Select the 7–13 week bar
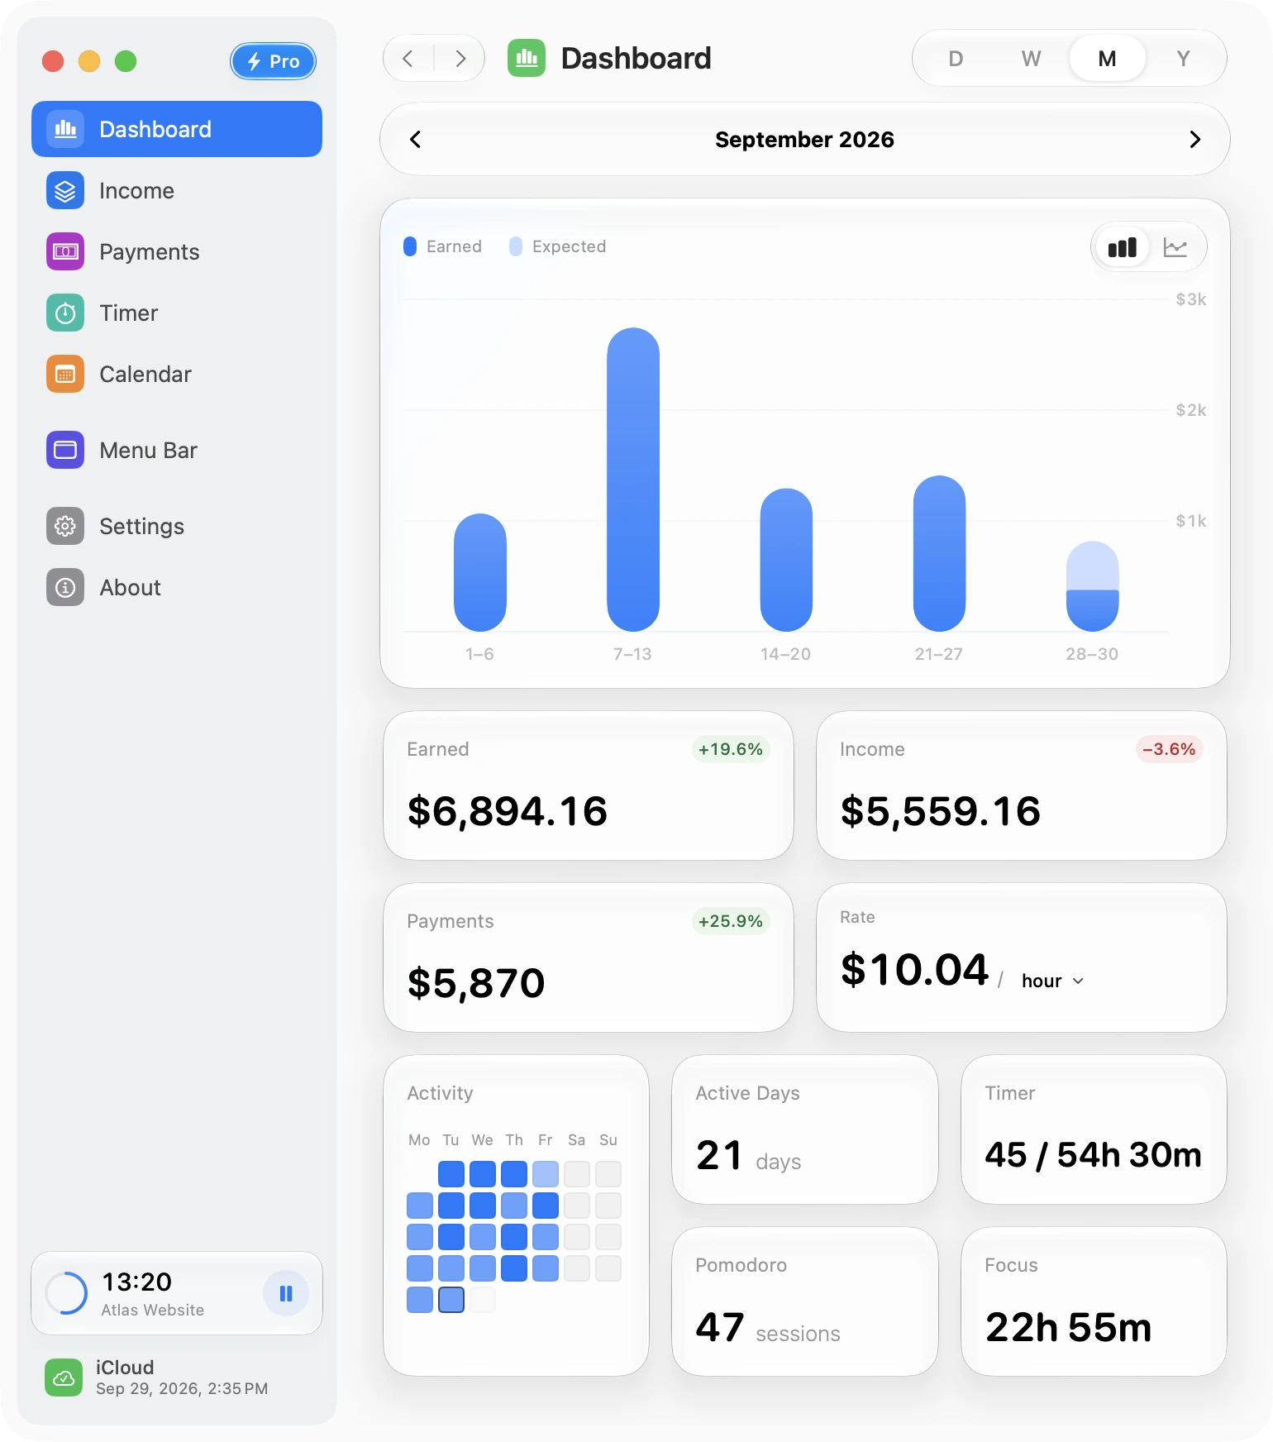The image size is (1273, 1442). pos(633,480)
